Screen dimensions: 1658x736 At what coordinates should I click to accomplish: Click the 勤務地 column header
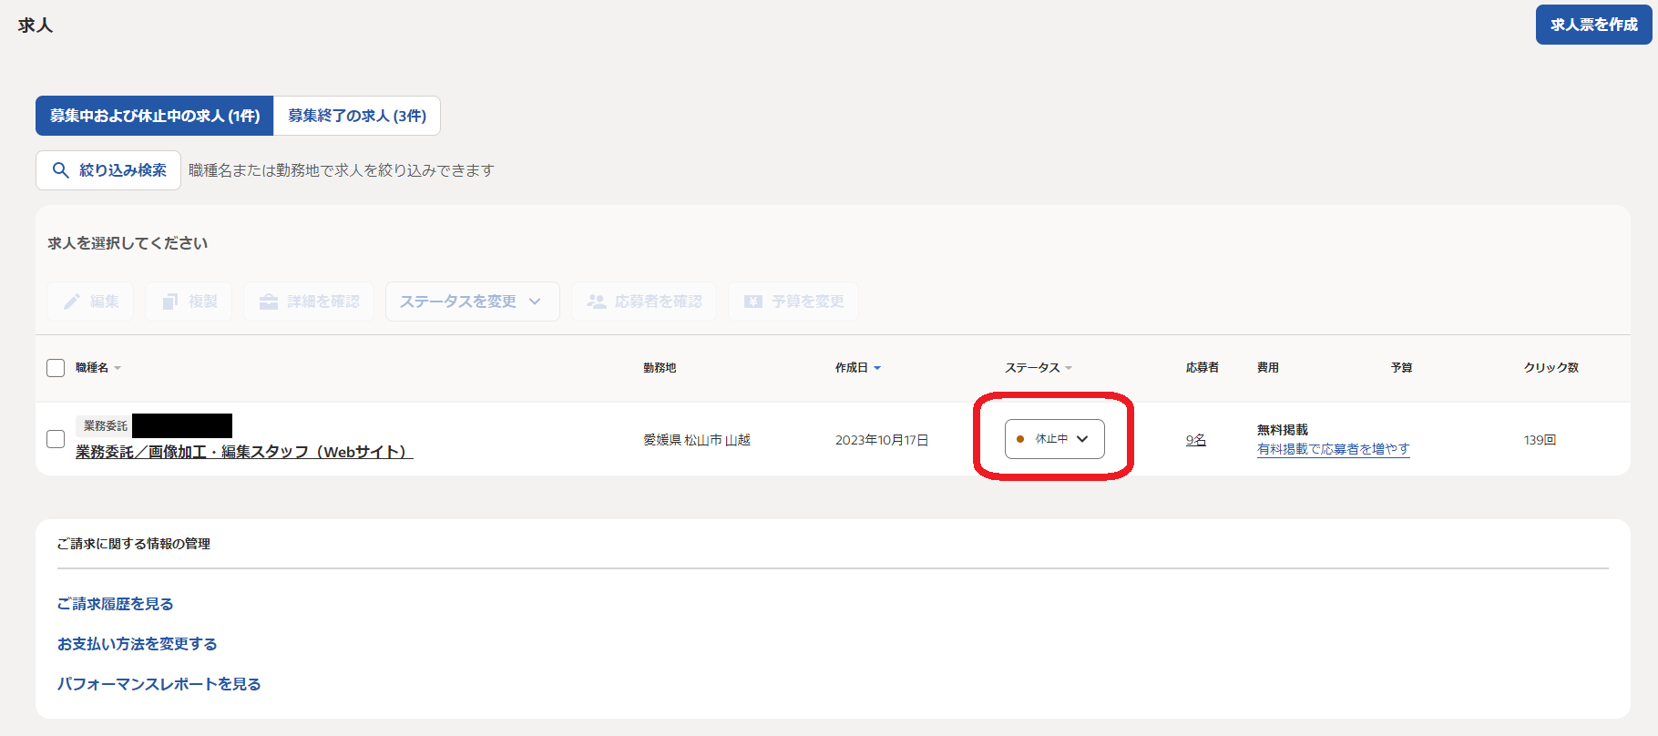point(660,368)
